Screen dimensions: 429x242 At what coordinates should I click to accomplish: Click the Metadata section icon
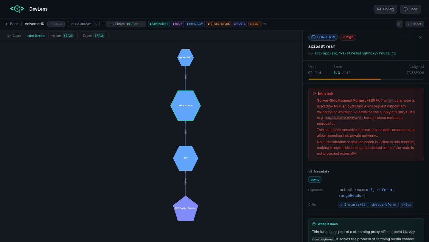[310, 172]
